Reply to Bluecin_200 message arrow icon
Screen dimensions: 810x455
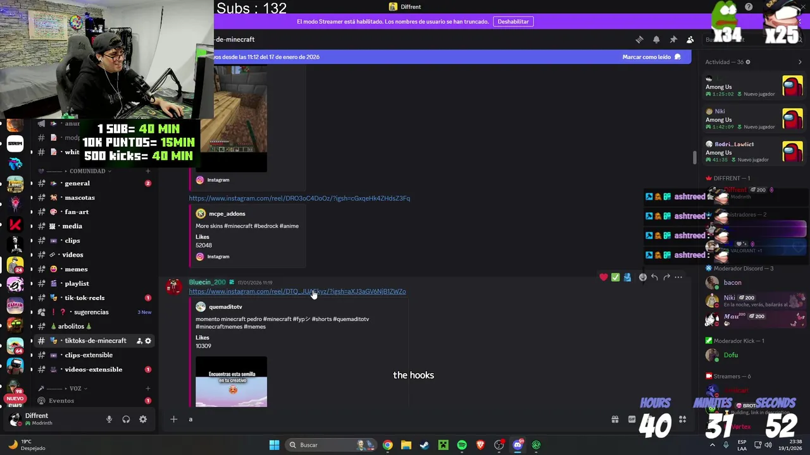tap(654, 277)
